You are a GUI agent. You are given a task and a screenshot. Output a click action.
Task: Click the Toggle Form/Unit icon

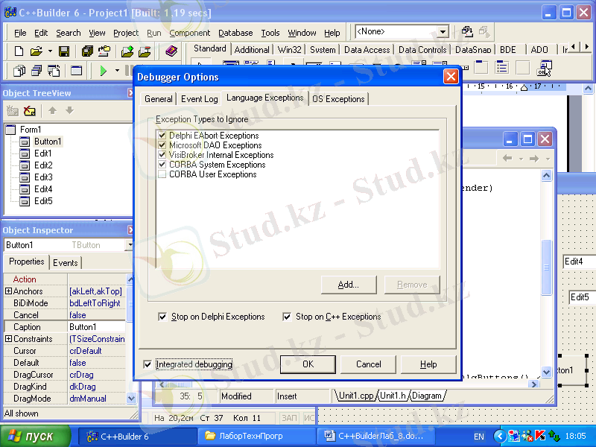click(54, 71)
